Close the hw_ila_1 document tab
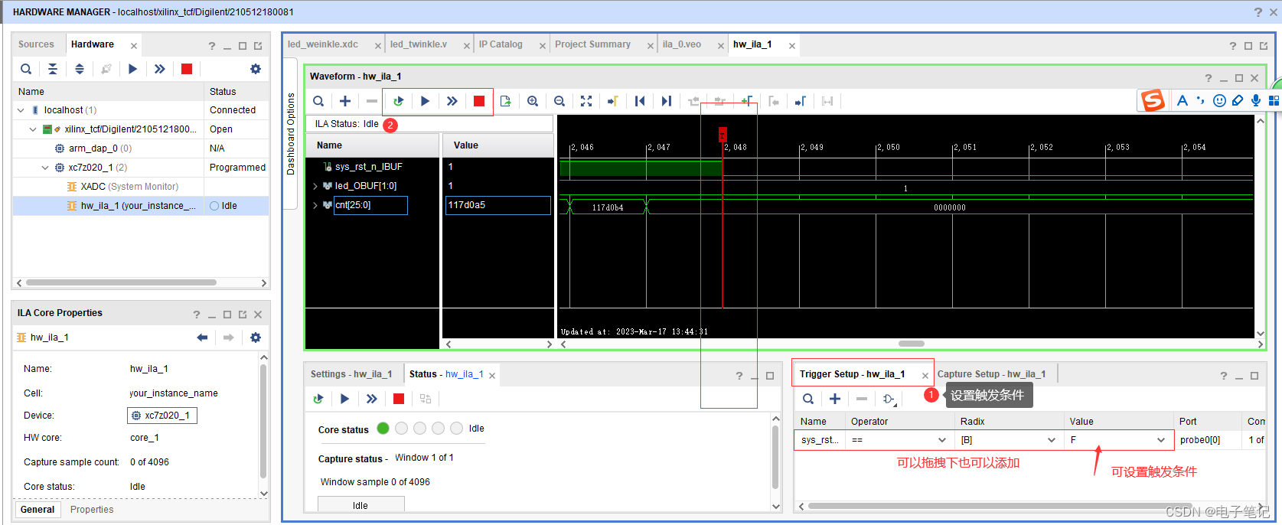 pyautogui.click(x=792, y=46)
